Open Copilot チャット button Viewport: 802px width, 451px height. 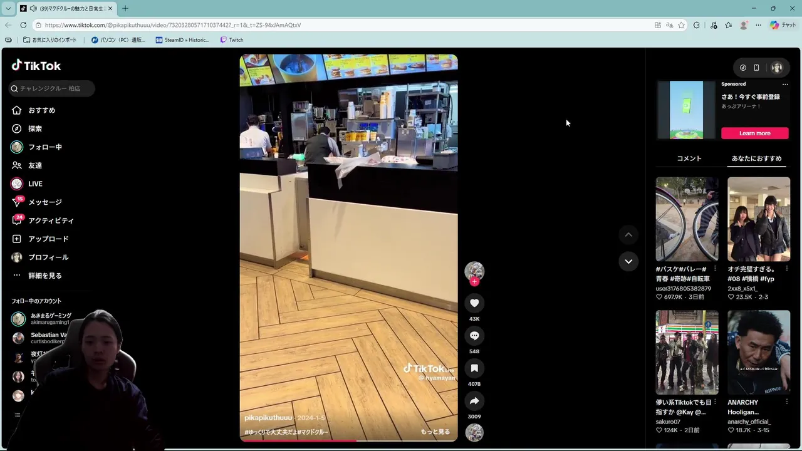click(783, 25)
